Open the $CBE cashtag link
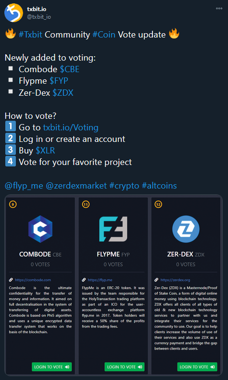This screenshot has width=228, height=380. (70, 70)
